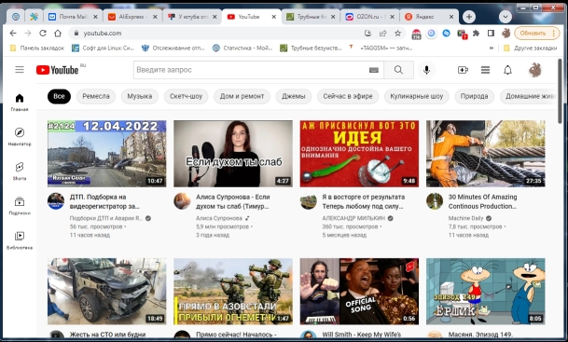
Task: Open ДТП. Подборка на видеорегистратор video title
Action: pos(104,201)
